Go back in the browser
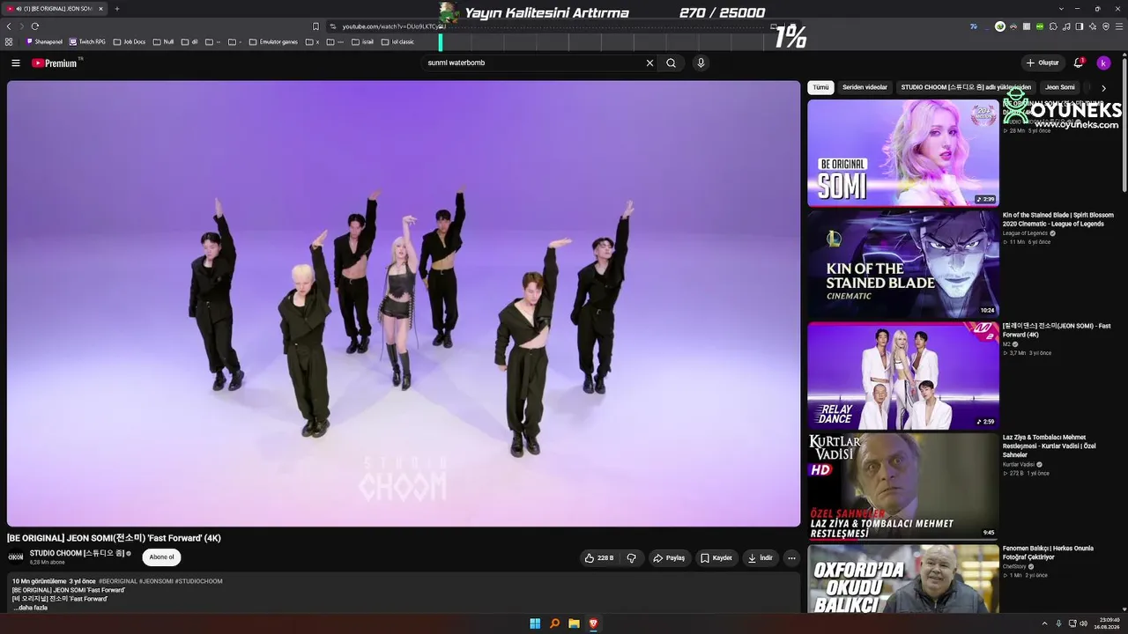This screenshot has width=1128, height=634. 9,26
